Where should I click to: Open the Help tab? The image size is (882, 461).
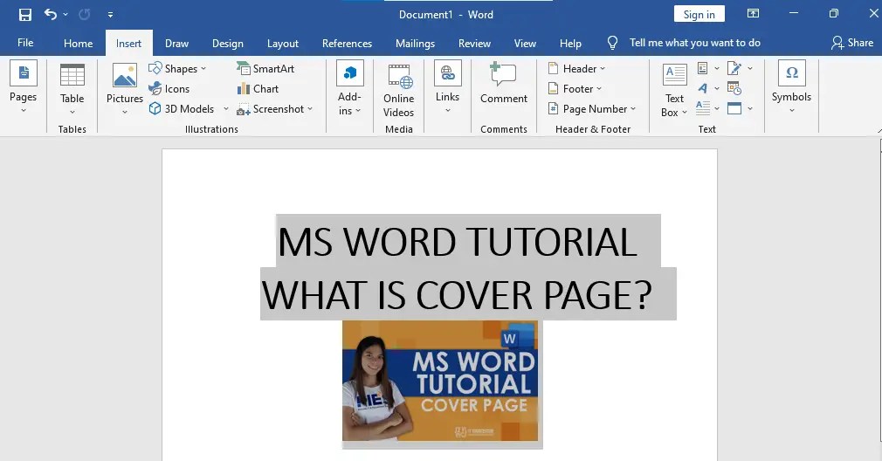point(570,44)
